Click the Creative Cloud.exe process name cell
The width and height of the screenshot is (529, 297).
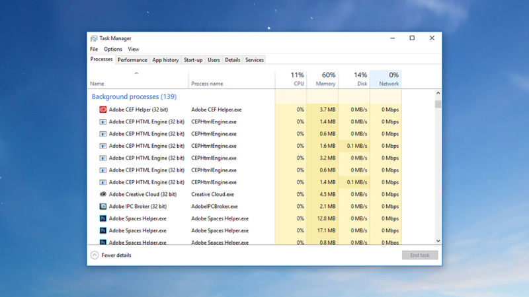point(212,194)
